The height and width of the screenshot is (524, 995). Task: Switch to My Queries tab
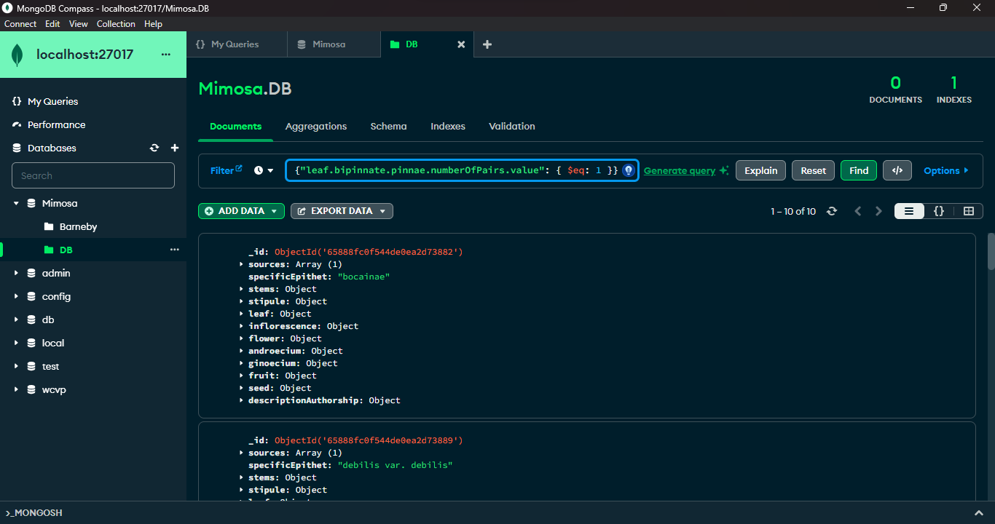point(237,44)
